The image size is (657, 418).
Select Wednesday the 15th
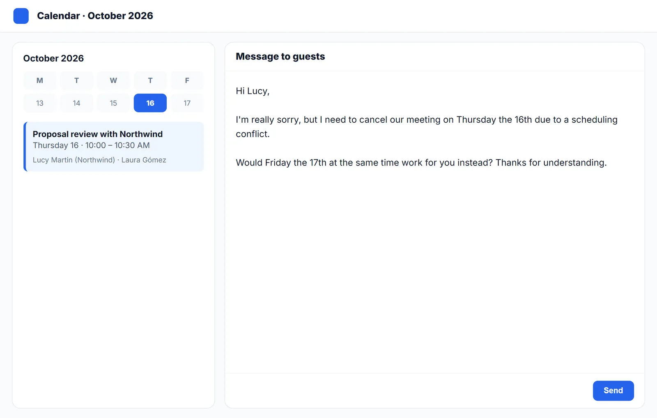(x=113, y=103)
